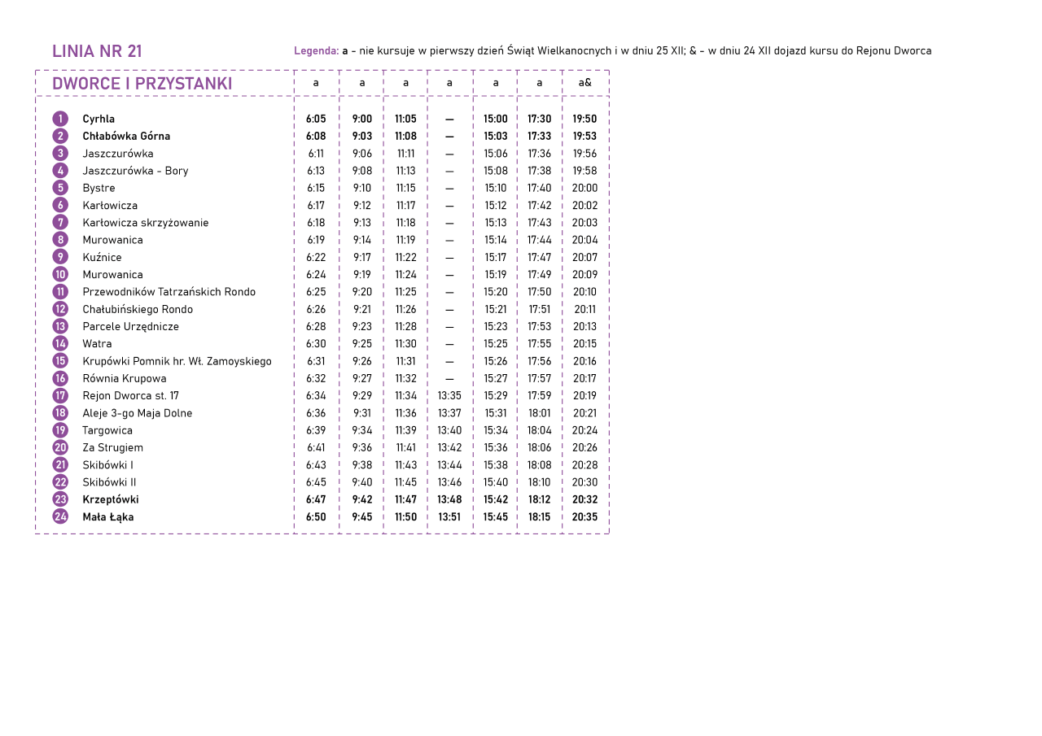1042x736 pixels.
Task: Select the 13:35 time at Rejon Dworca
Action: coord(449,396)
